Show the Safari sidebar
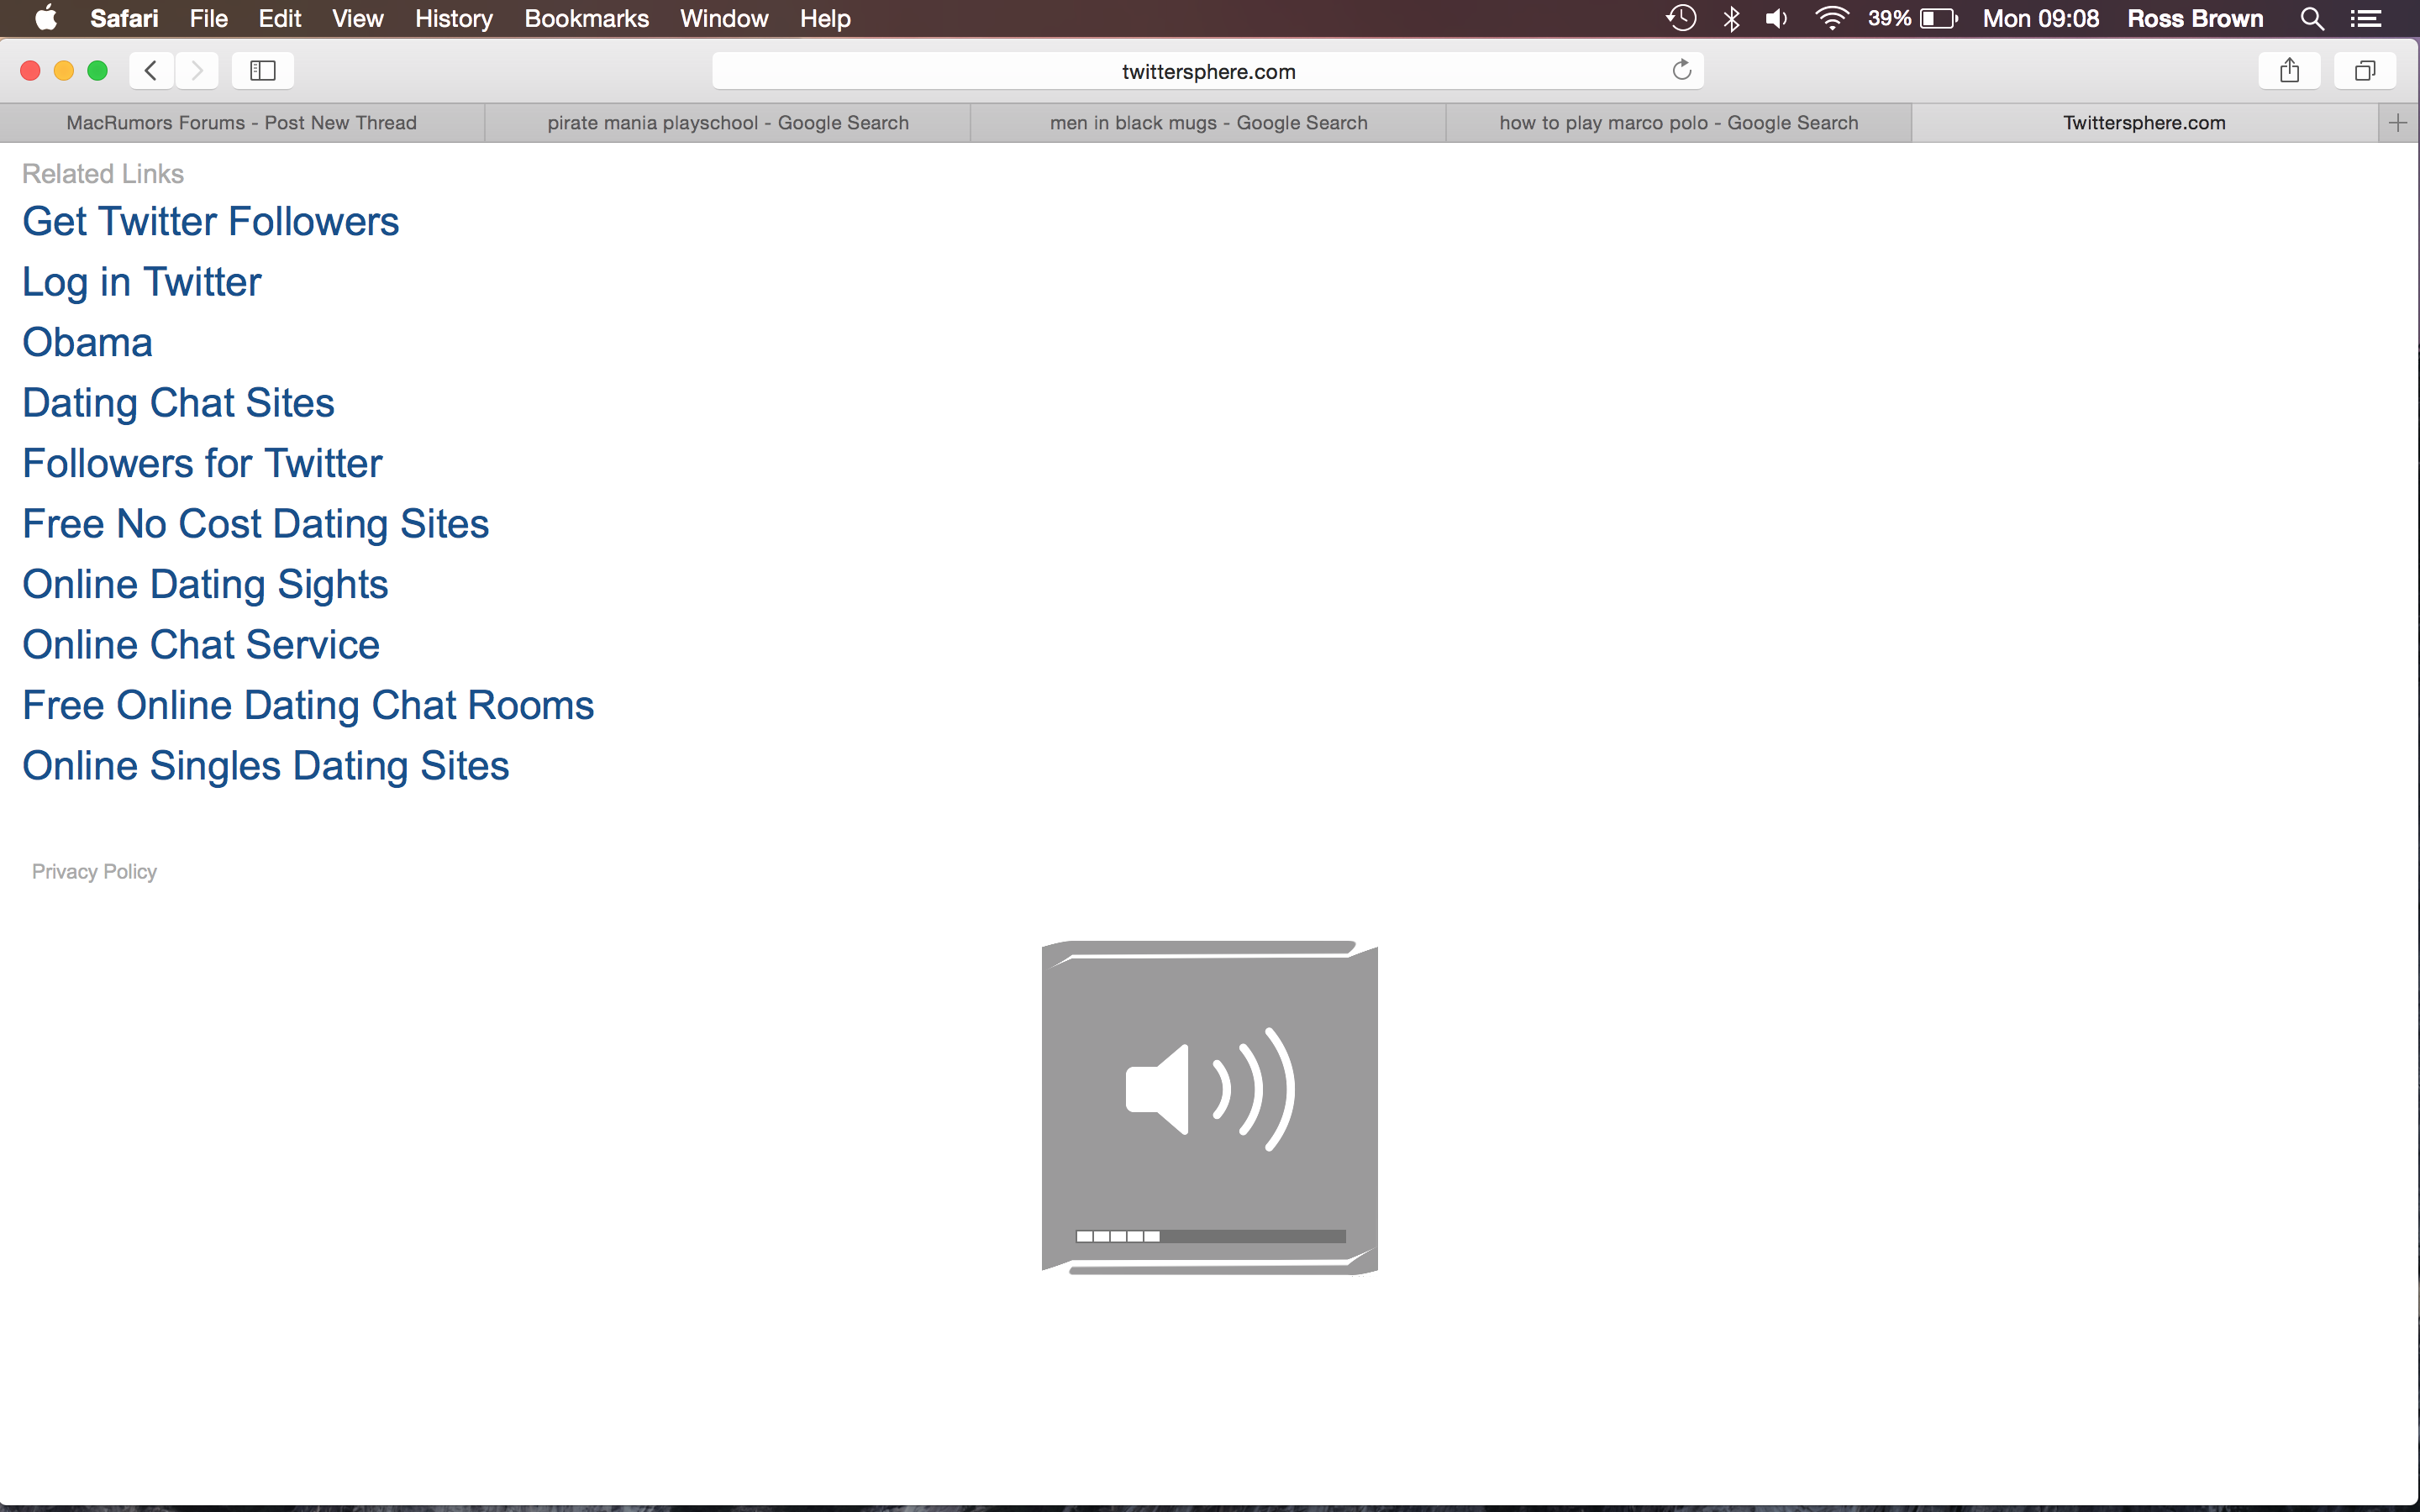This screenshot has width=2420, height=1512. [x=263, y=70]
